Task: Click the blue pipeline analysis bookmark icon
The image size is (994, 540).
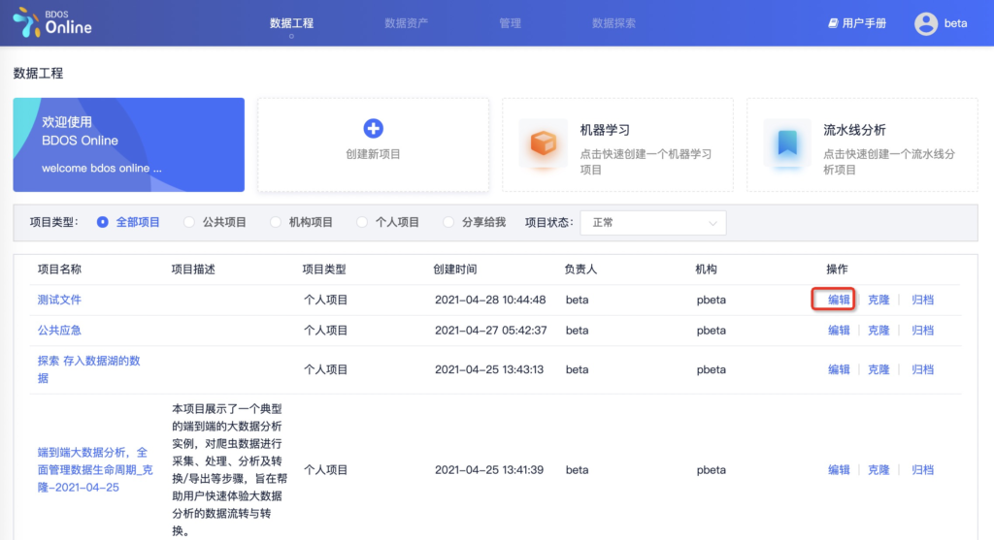Action: (x=787, y=143)
